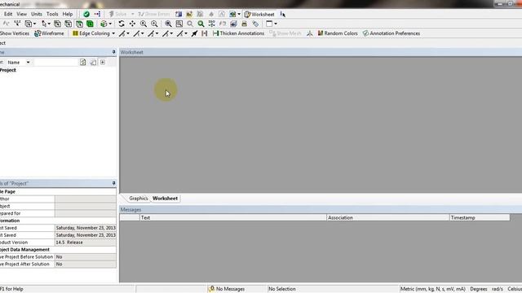Click the Author value field
The height and width of the screenshot is (293, 522).
coord(86,199)
